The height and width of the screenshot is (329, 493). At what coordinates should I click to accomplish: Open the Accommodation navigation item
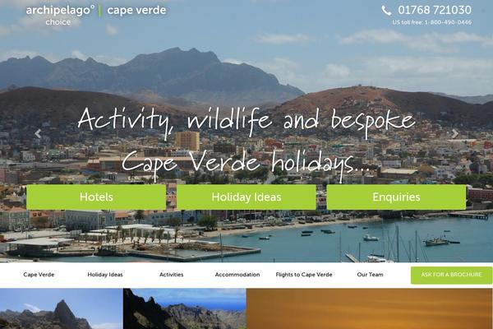[237, 275]
